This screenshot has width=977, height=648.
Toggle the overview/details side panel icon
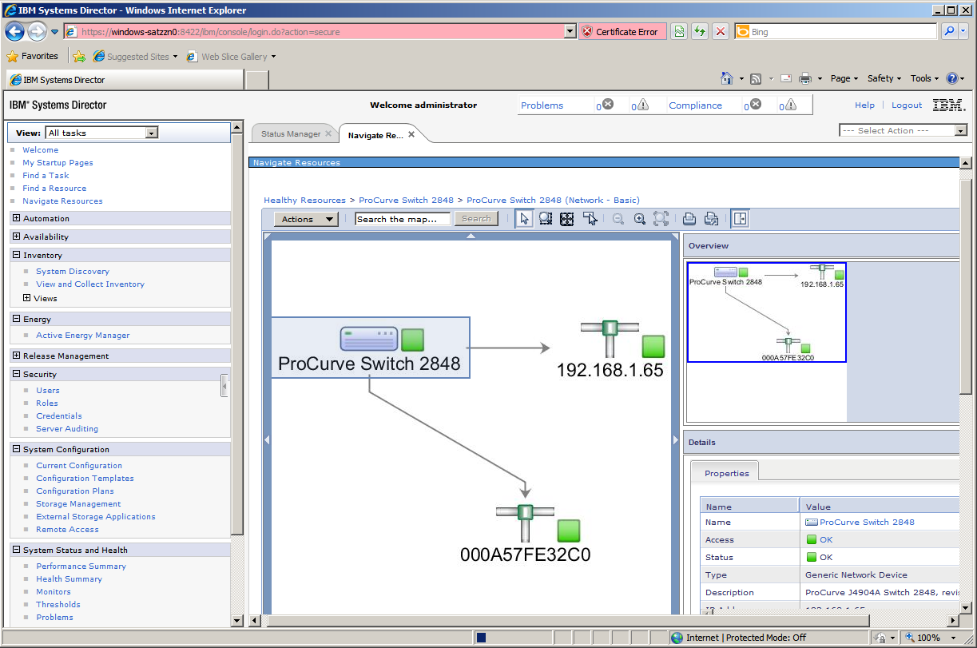coord(741,219)
